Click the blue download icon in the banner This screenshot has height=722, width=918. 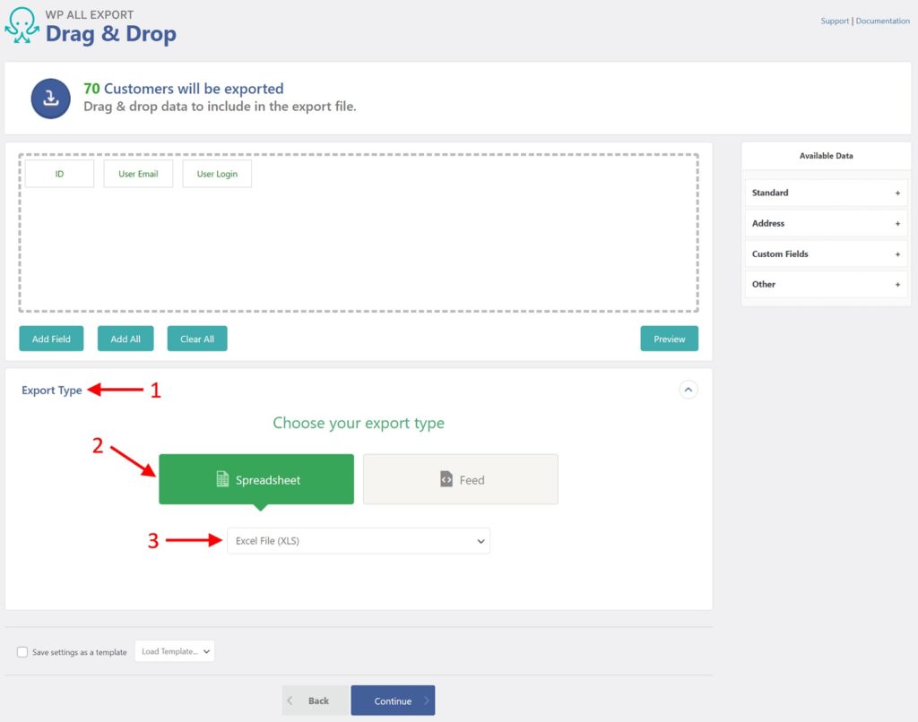tap(50, 99)
